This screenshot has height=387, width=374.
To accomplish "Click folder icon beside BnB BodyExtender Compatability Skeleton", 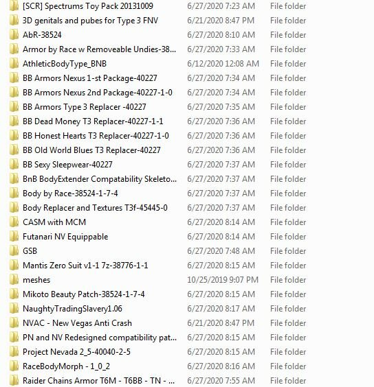I will (14, 179).
